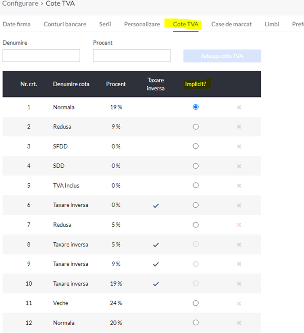Choose SDD as implicit VAT rate
This screenshot has width=304, height=333.
[x=196, y=166]
